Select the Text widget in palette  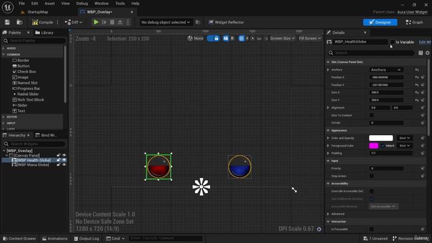coord(19,111)
